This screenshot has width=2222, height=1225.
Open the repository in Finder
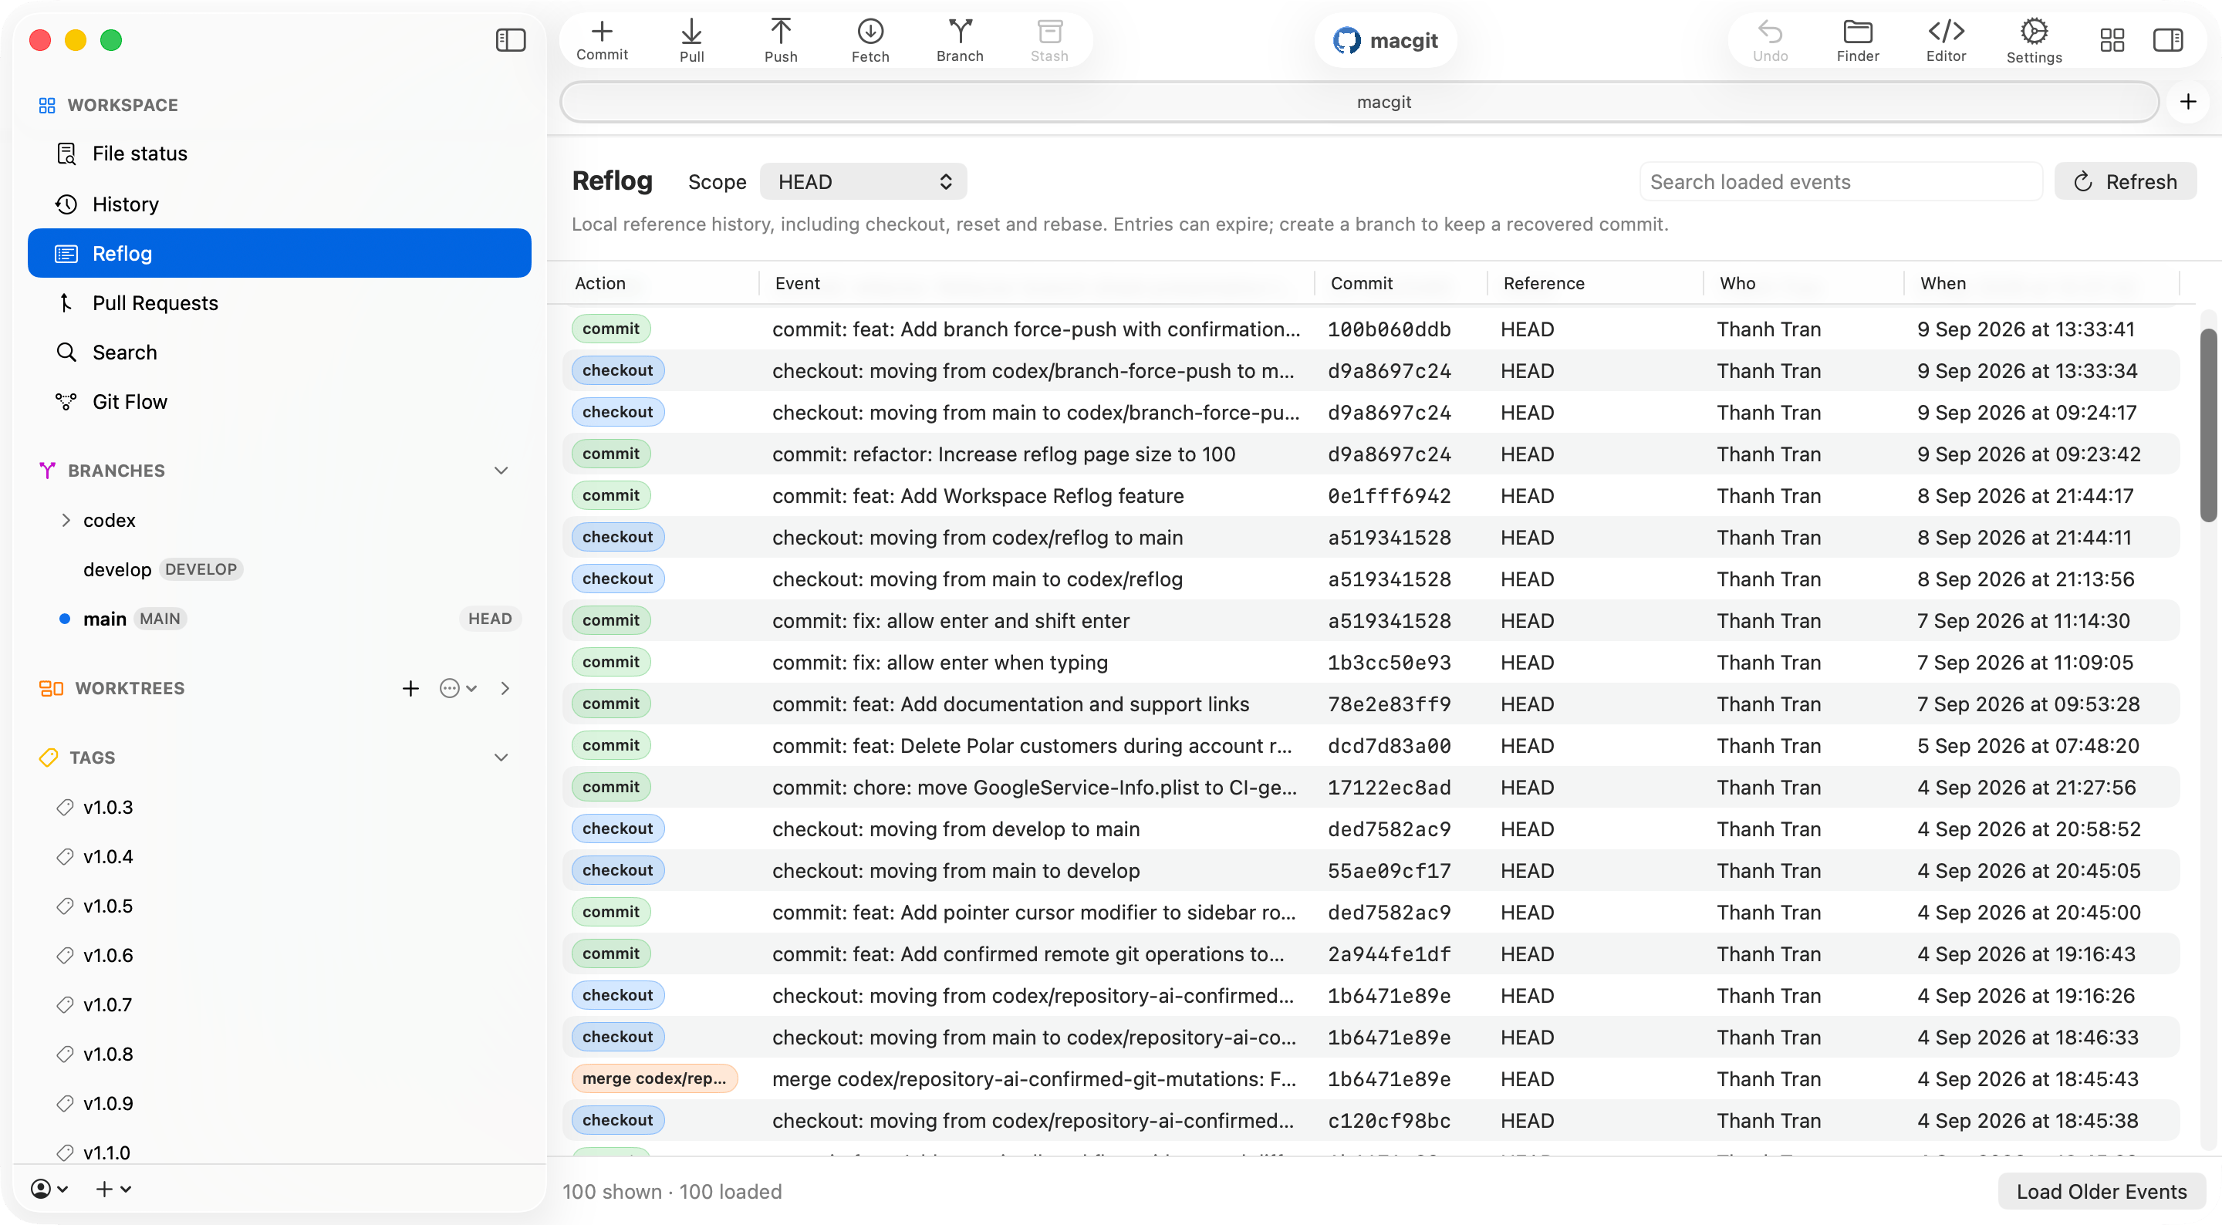tap(1858, 41)
